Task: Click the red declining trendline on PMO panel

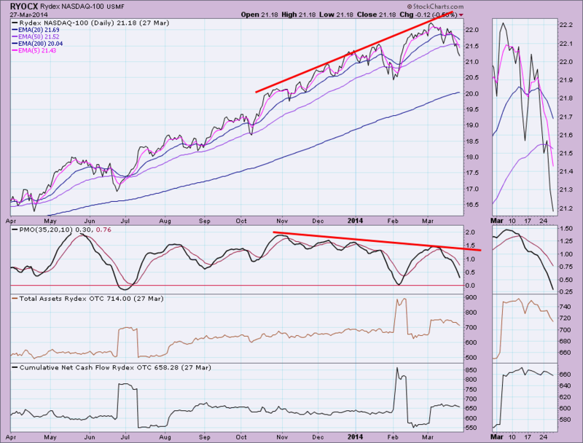Action: pyautogui.click(x=377, y=241)
